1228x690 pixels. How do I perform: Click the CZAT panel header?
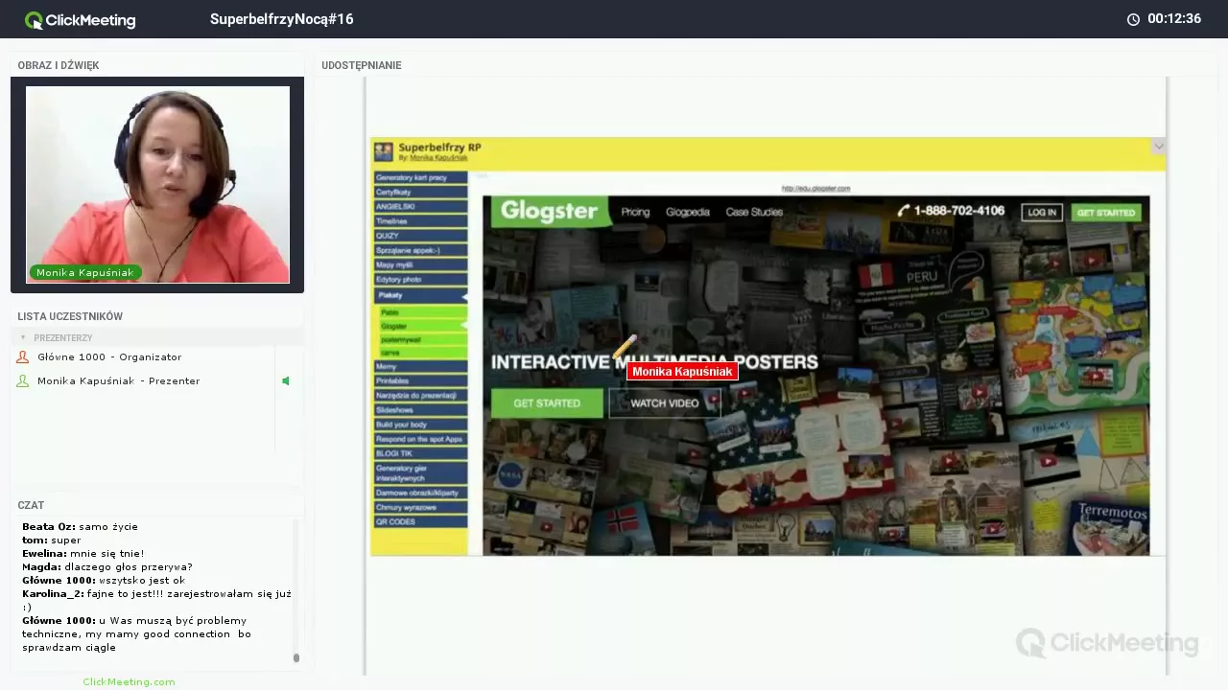(x=31, y=505)
